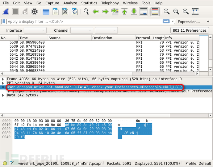Go back with the green left arrow
The width and height of the screenshot is (213, 167).
pyautogui.click(x=96, y=12)
